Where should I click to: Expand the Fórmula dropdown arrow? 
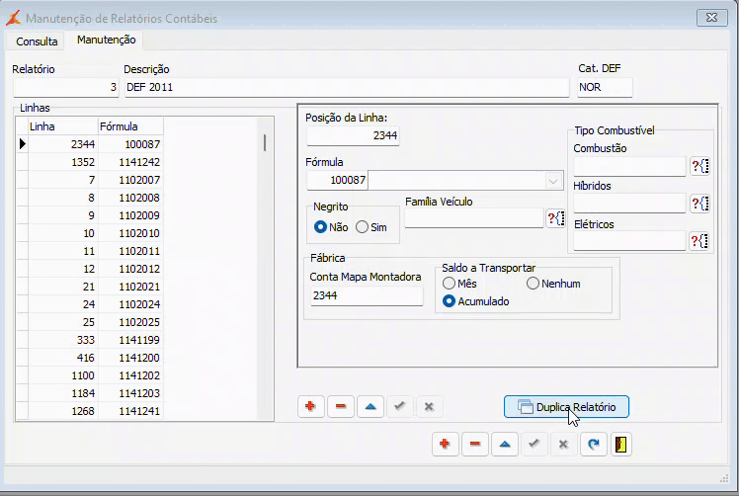tap(553, 181)
